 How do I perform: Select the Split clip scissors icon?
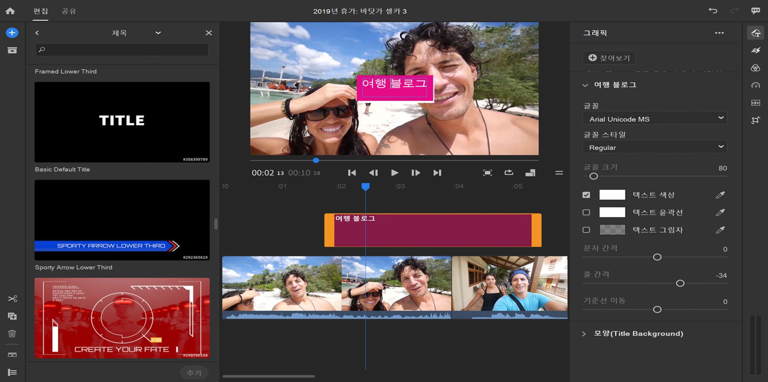click(12, 298)
